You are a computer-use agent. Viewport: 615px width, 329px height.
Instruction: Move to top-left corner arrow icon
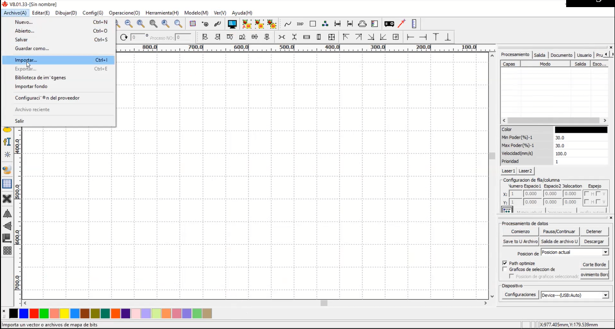click(x=346, y=37)
